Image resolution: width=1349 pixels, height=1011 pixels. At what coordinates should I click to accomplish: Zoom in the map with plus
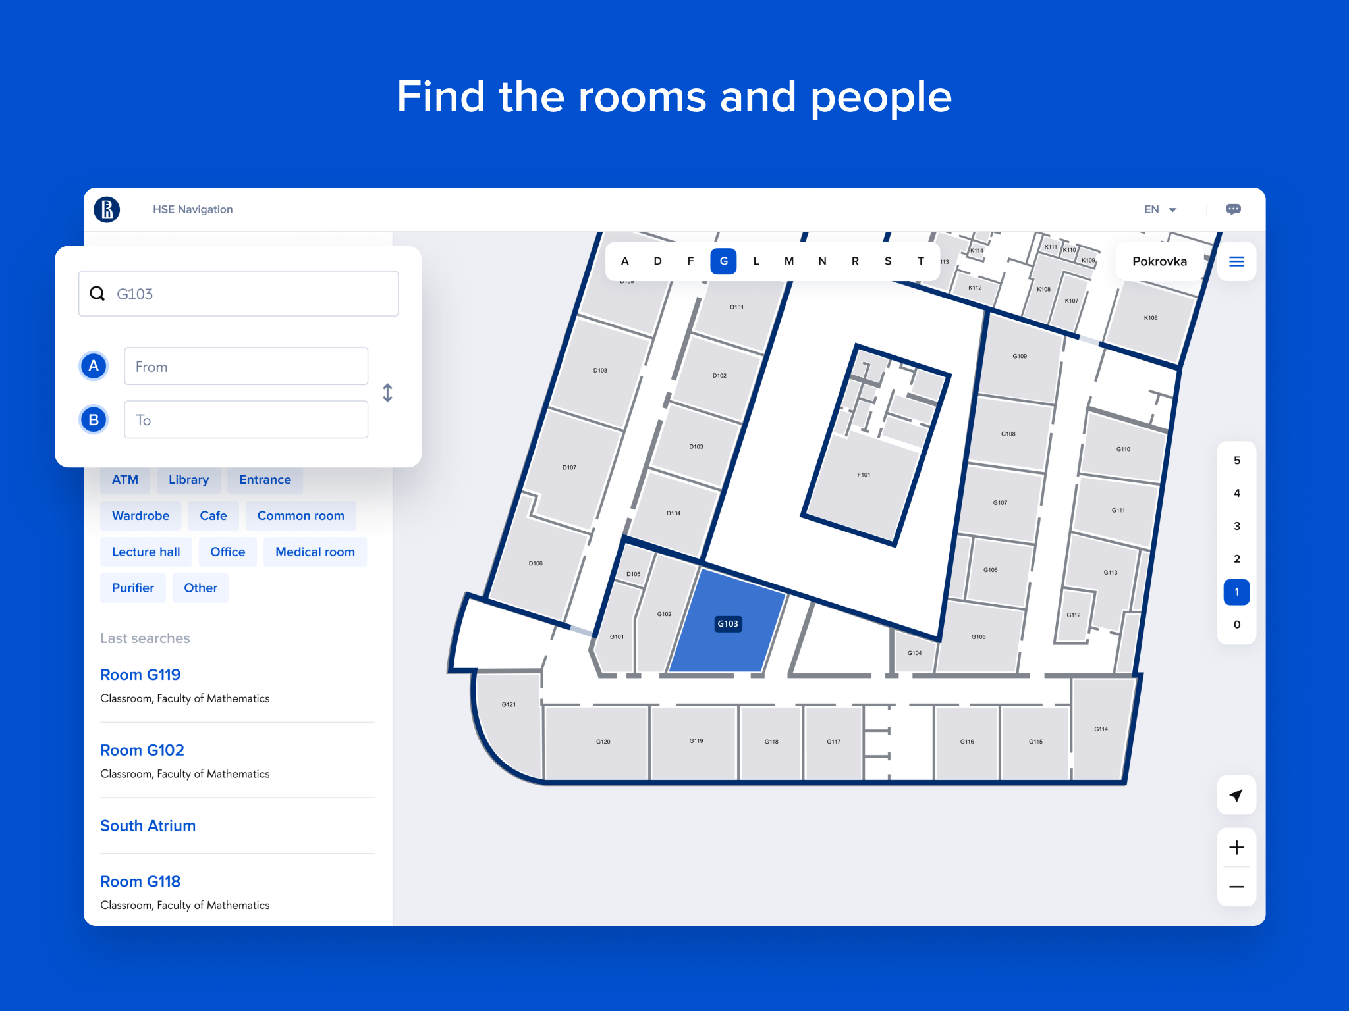click(x=1236, y=848)
